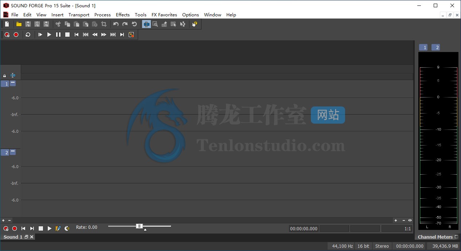Click the Pause button in transport toolbar
This screenshot has height=251, width=461.
pyautogui.click(x=58, y=35)
